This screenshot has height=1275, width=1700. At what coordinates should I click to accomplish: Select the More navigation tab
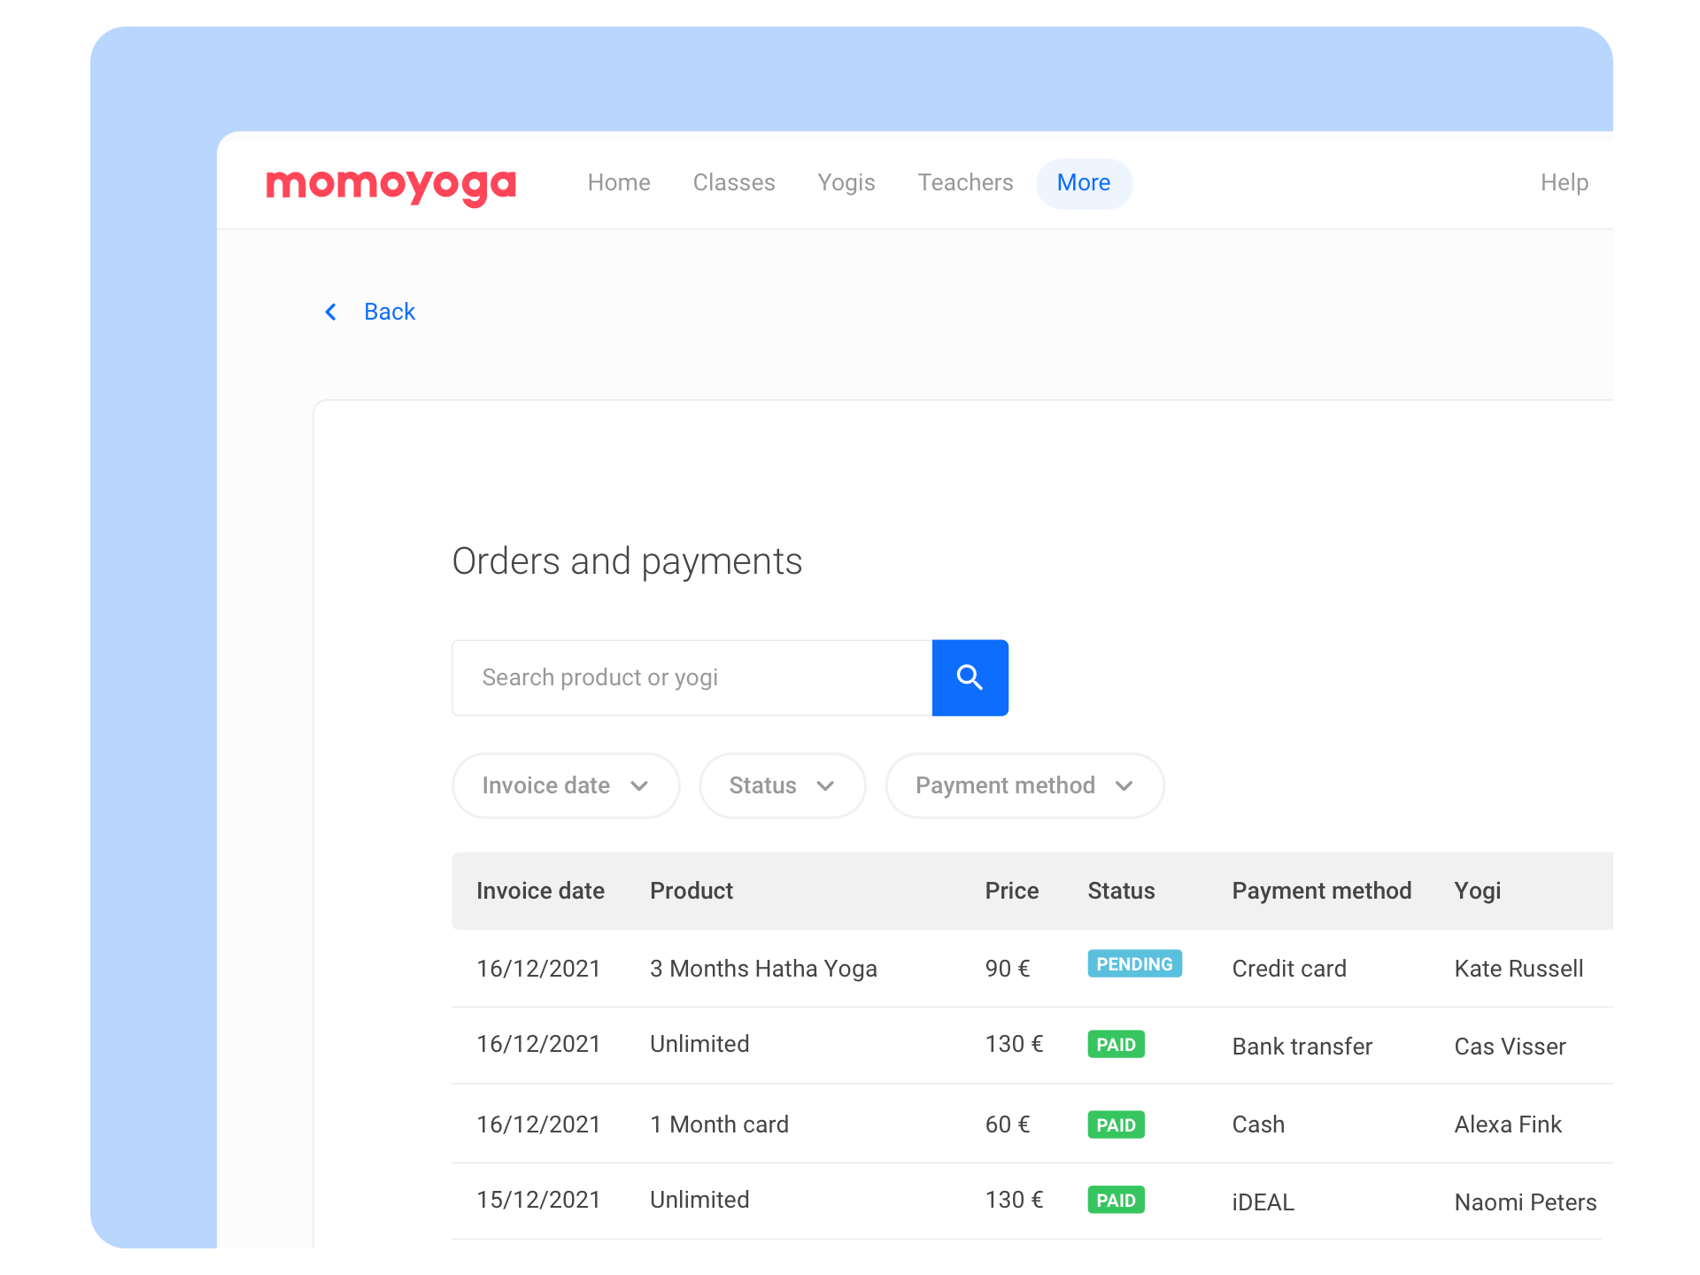1083,183
